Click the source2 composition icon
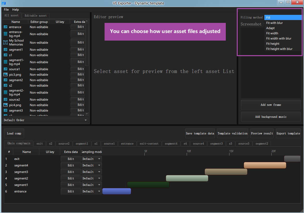The height and width of the screenshot is (213, 304). pyautogui.click(x=5, y=99)
